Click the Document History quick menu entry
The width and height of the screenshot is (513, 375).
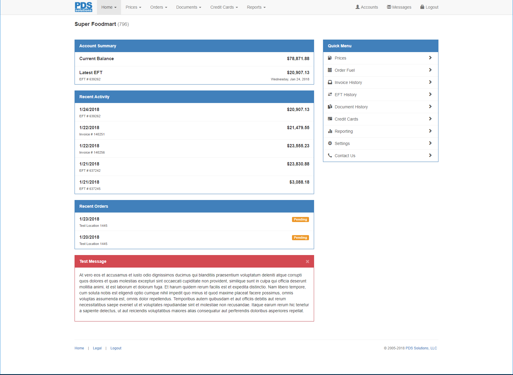(351, 107)
